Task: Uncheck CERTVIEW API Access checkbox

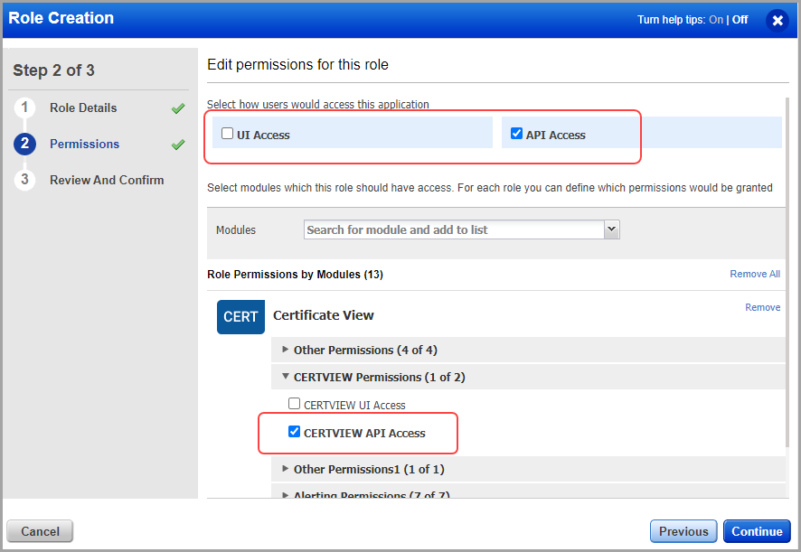Action: click(294, 432)
